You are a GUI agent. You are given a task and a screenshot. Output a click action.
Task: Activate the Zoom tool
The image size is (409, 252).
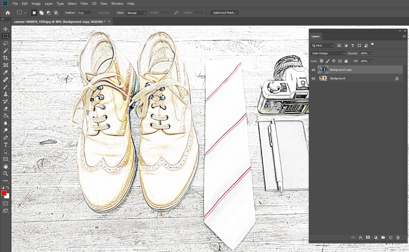click(x=6, y=174)
